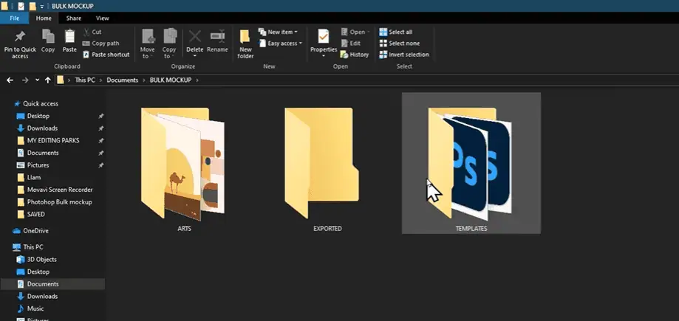Expand the New item dropdown
Screen dimensions: 679x321
pos(278,32)
